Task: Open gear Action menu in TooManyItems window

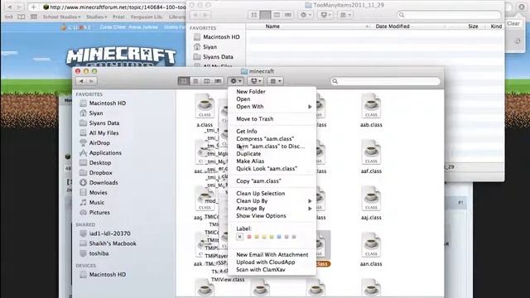Action: (306, 15)
